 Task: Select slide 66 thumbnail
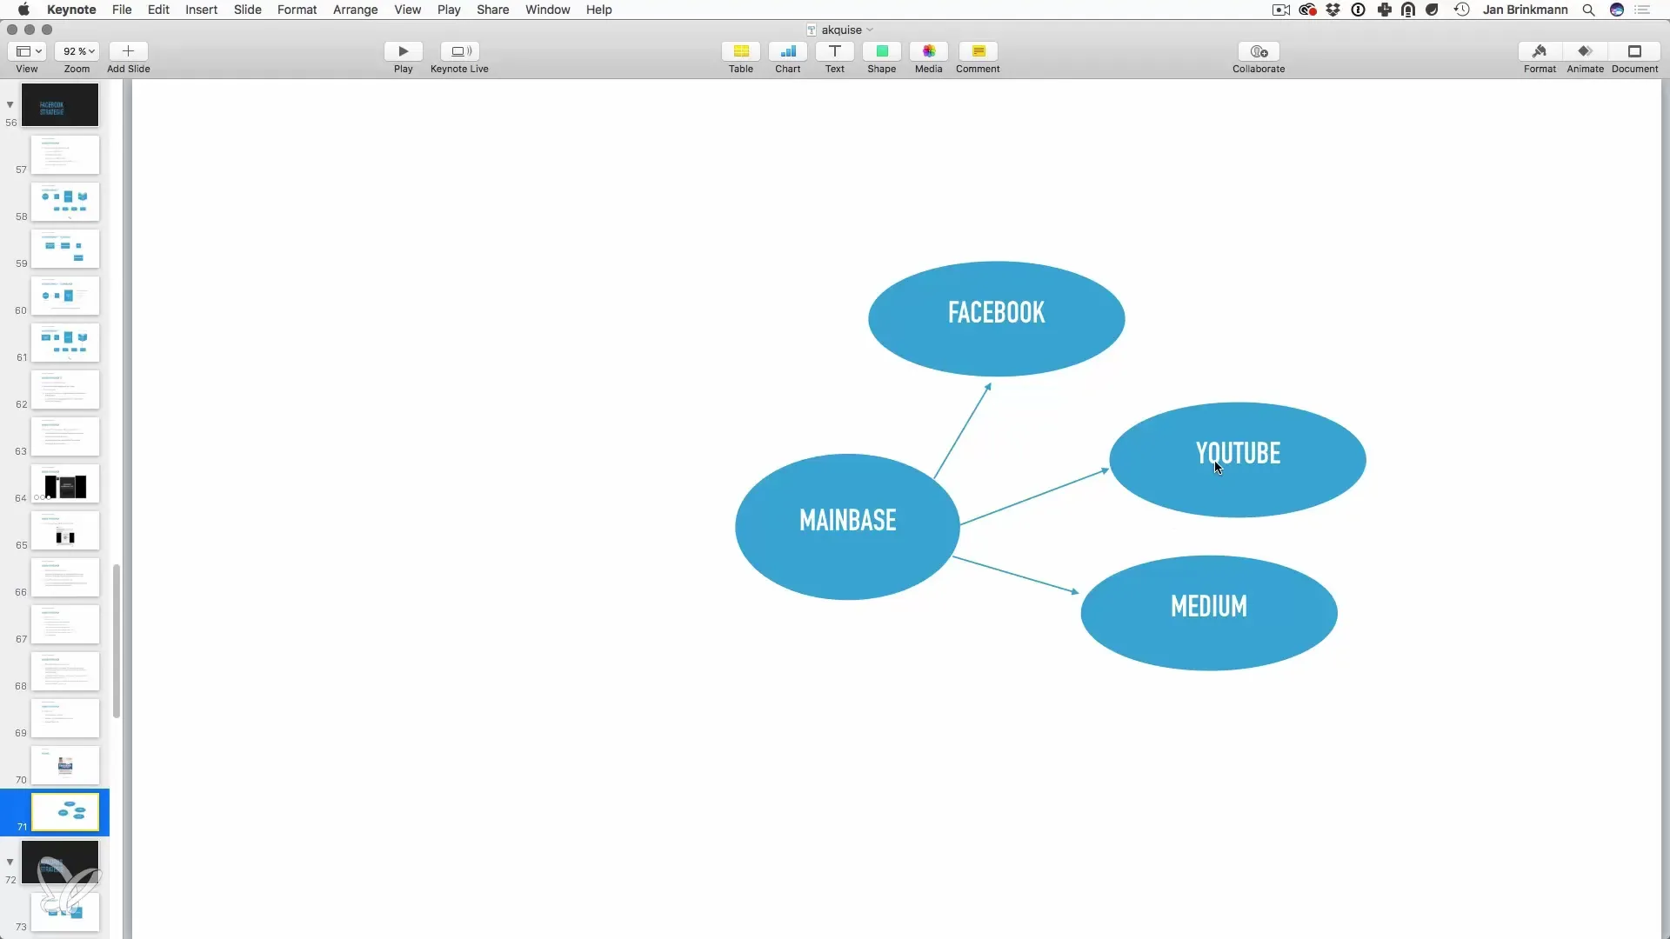65,577
